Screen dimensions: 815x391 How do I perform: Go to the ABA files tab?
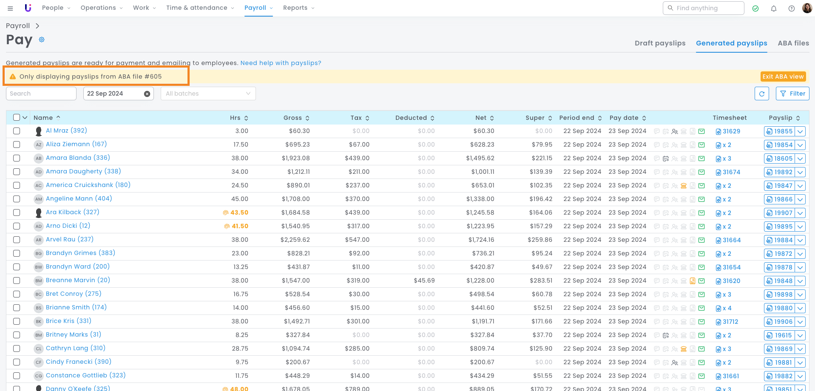793,43
